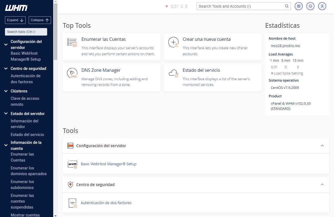Collapse Configuración del servidor in sidebar
Image resolution: width=334 pixels, height=217 pixels.
pyautogui.click(x=6, y=44)
